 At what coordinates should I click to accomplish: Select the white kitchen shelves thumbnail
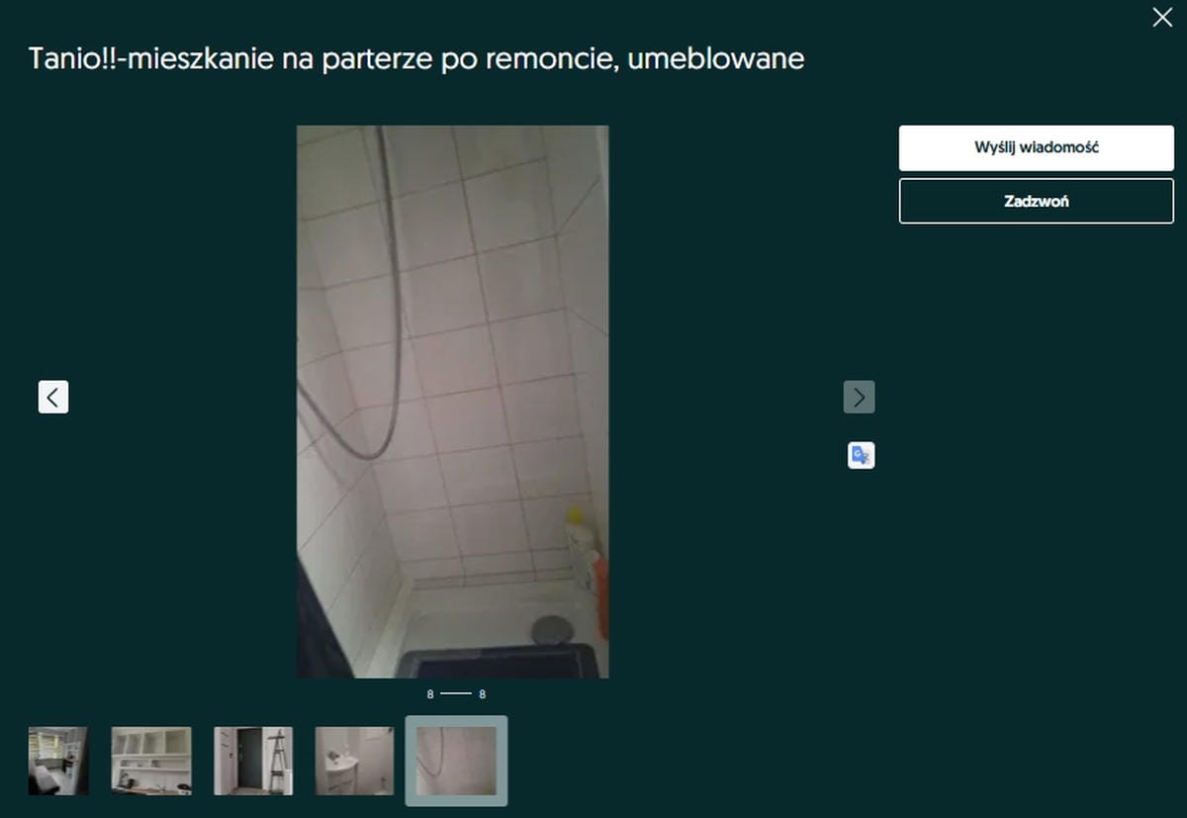(x=151, y=761)
